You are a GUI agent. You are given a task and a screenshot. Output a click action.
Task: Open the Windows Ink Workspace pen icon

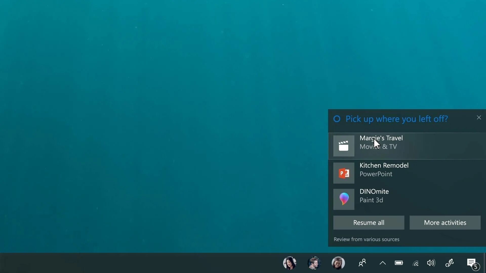click(450, 263)
